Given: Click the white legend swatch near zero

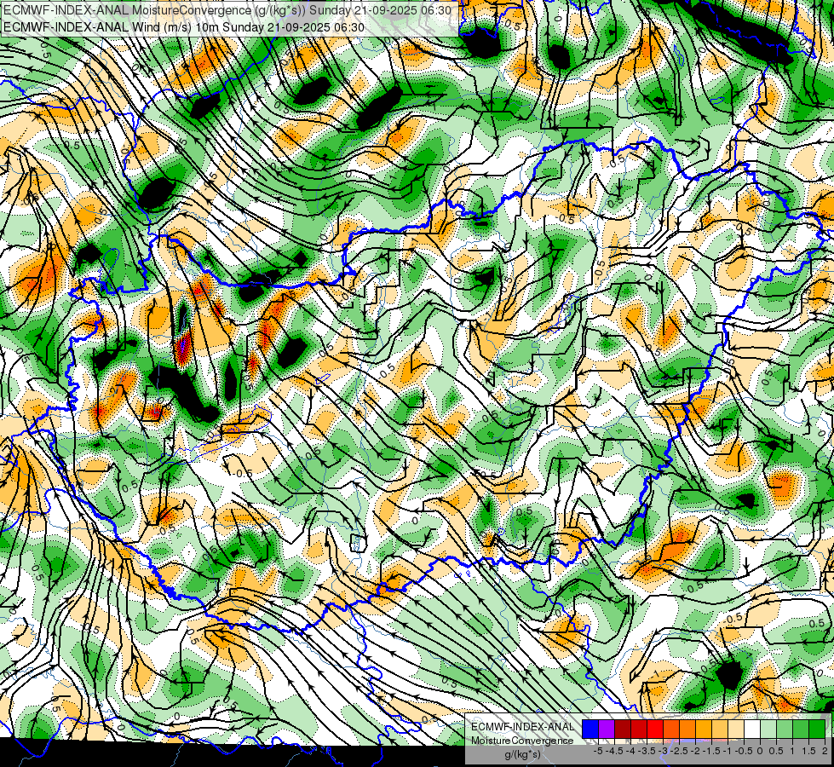Looking at the screenshot, I should coord(752,729).
